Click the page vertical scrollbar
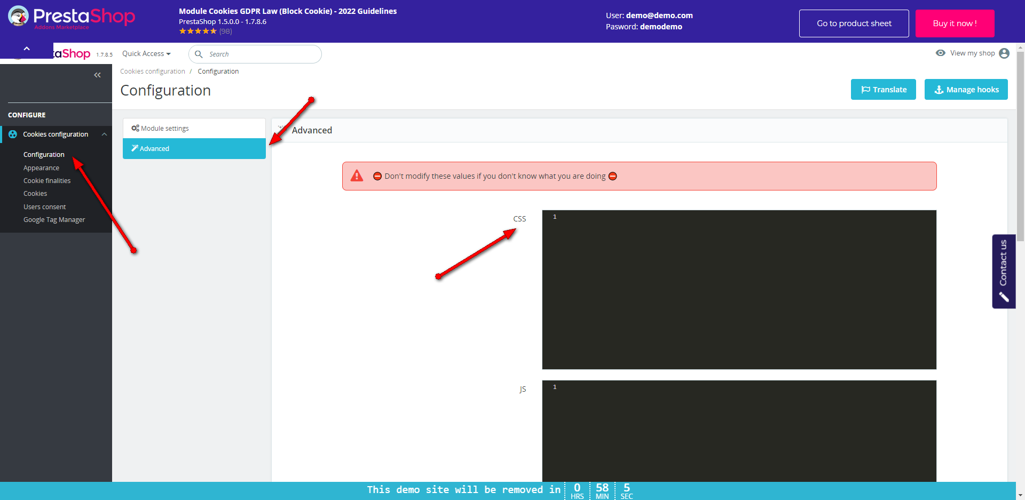 [x=1020, y=147]
